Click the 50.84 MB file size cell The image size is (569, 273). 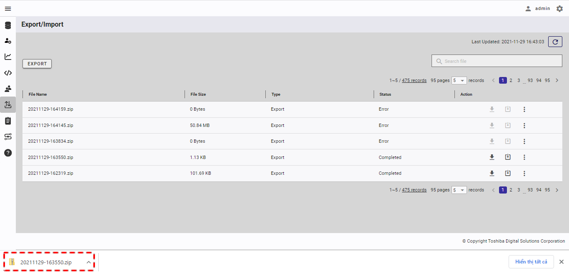(x=200, y=125)
